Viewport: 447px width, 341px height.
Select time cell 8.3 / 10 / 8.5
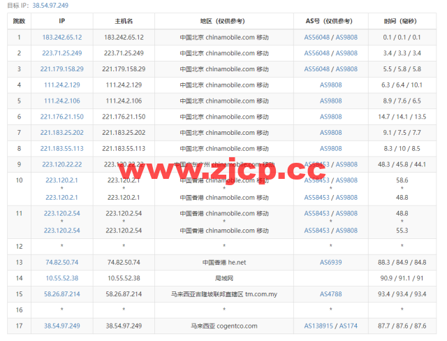coord(402,149)
